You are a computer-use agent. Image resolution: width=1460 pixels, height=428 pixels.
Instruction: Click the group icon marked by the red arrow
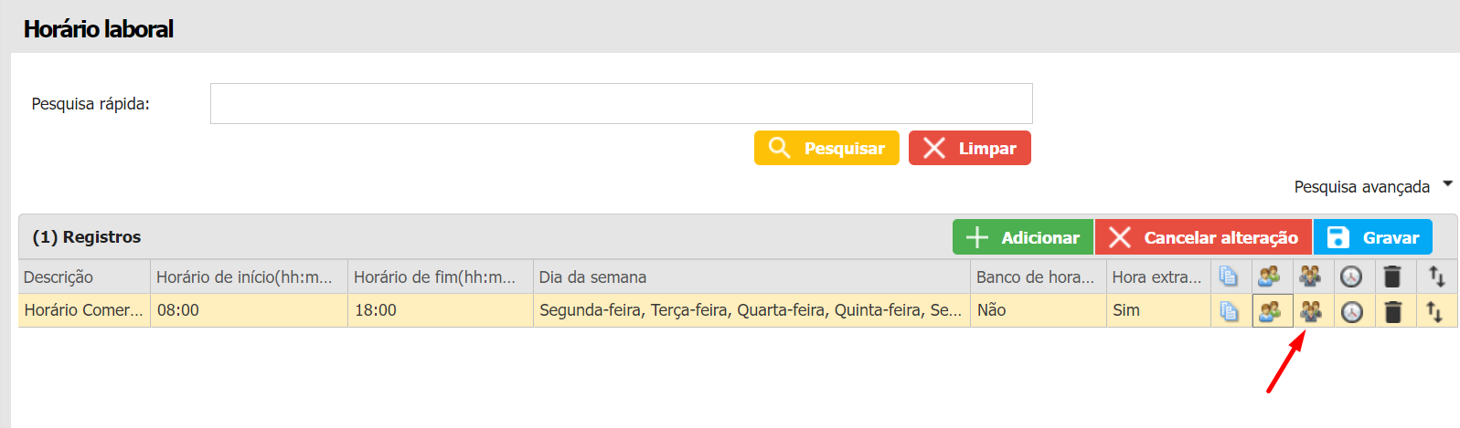coord(1311,311)
